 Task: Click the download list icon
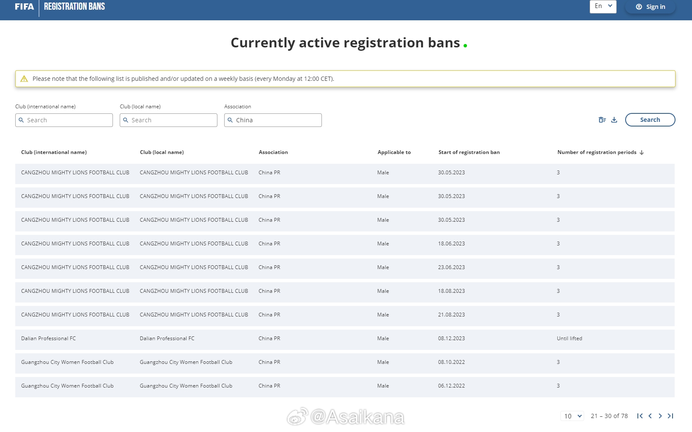click(x=614, y=120)
